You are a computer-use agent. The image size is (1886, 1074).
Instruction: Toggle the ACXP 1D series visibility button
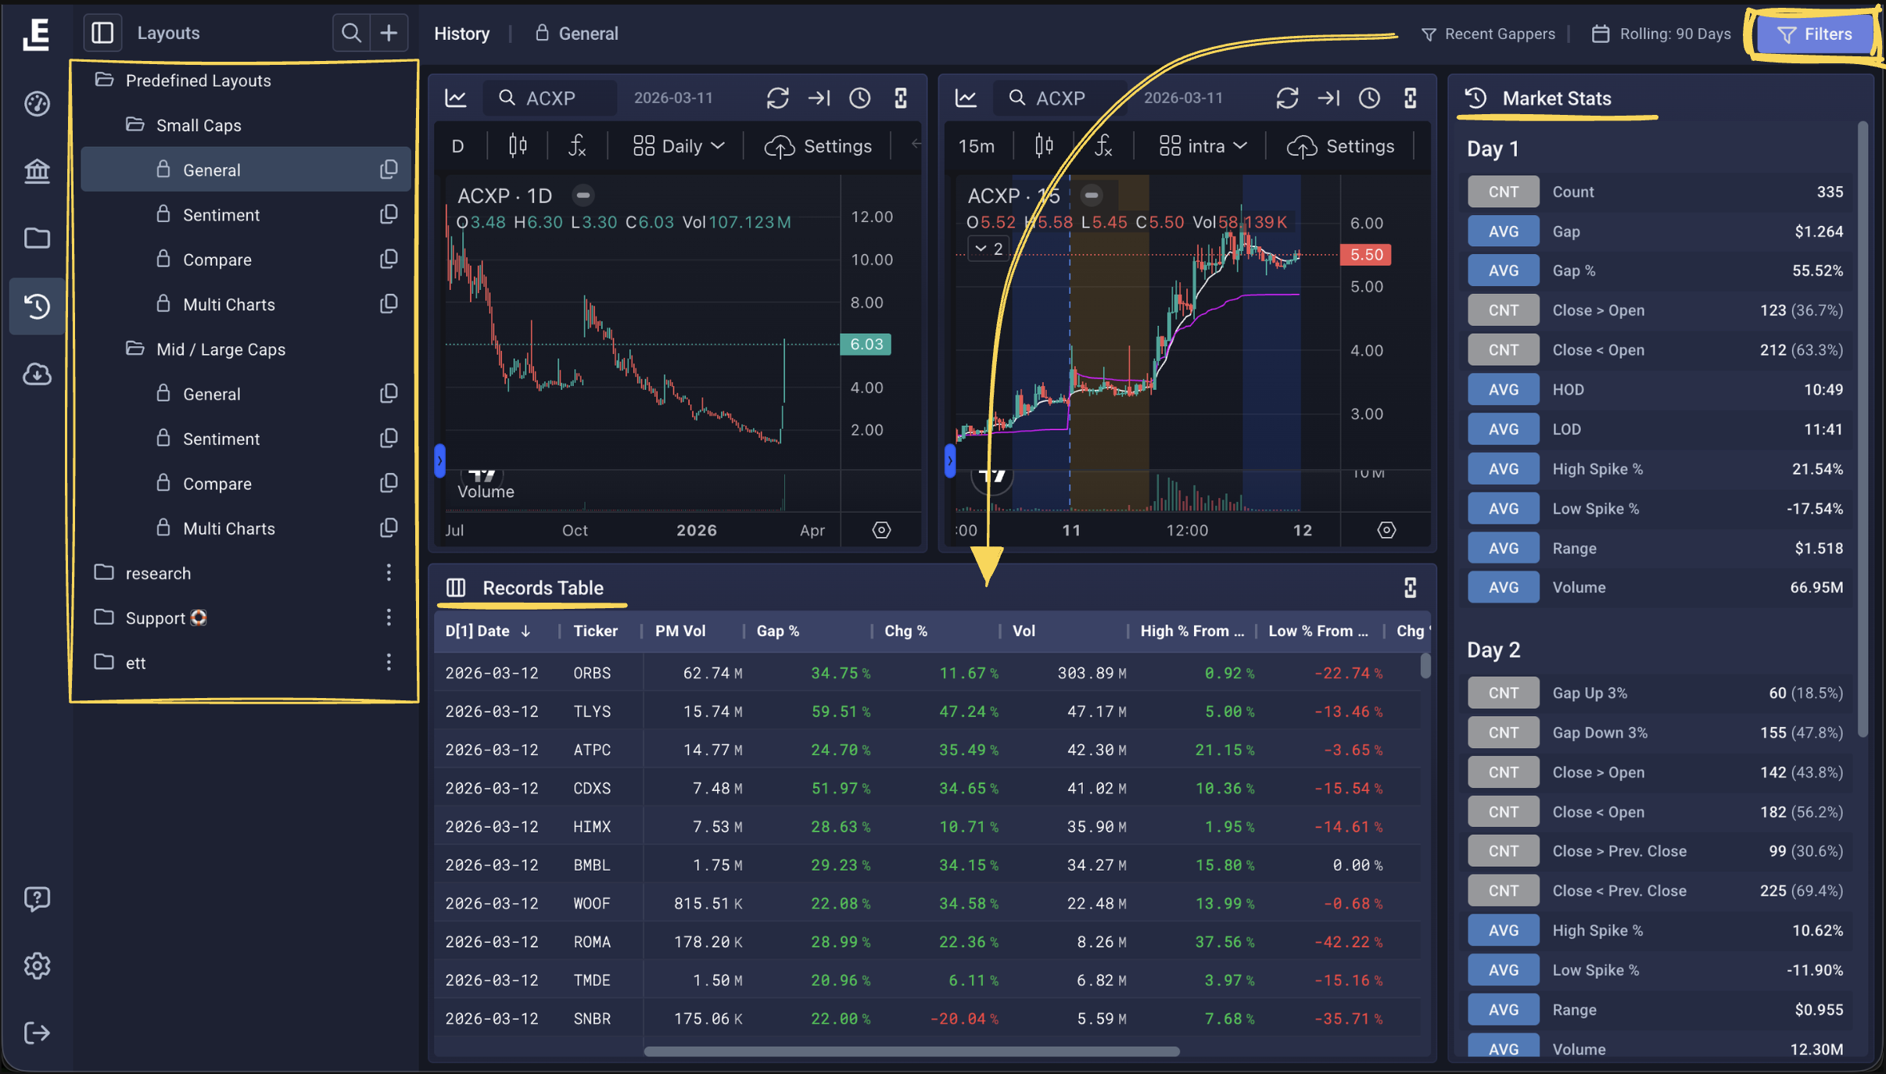tap(583, 195)
